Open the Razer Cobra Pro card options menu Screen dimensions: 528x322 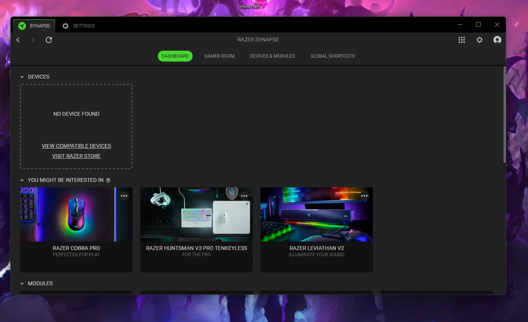click(124, 196)
